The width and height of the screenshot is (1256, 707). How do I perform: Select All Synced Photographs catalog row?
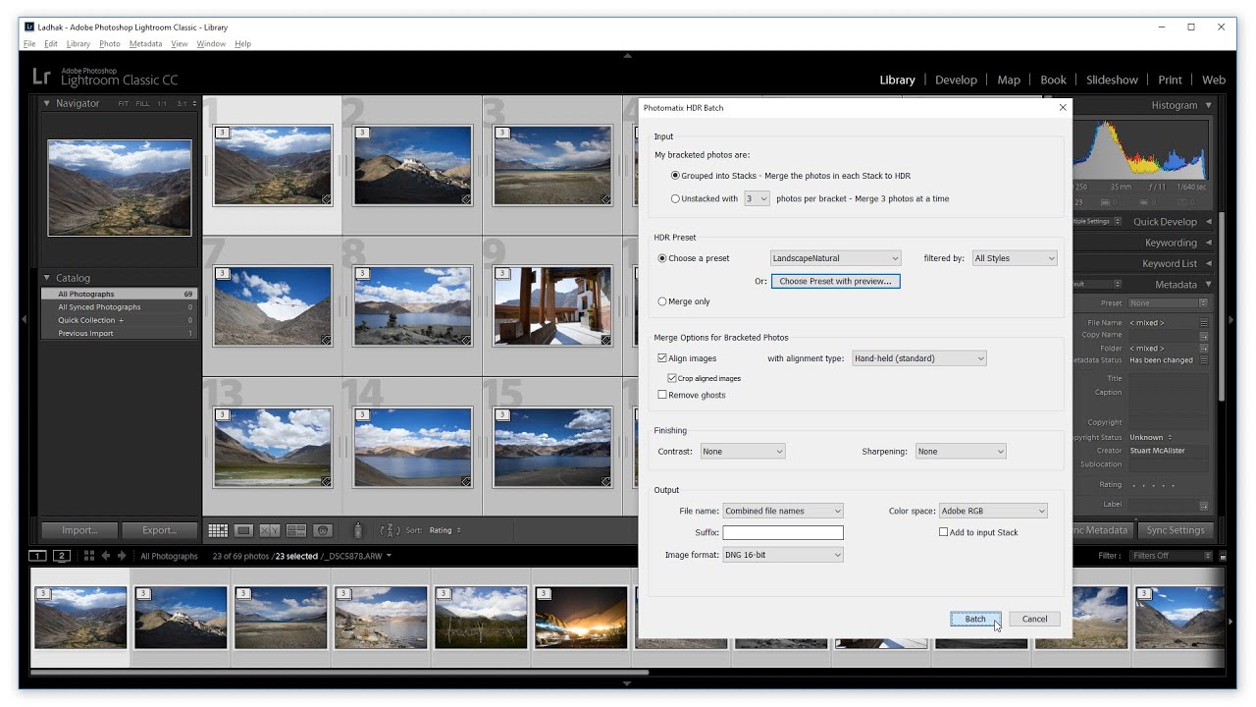coord(119,306)
